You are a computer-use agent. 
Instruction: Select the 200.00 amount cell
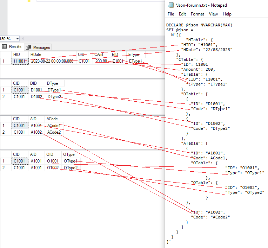[101, 61]
